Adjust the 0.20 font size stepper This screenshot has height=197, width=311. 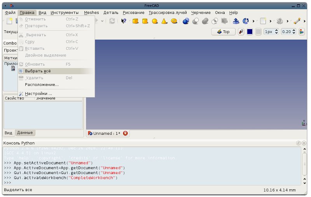[294, 32]
